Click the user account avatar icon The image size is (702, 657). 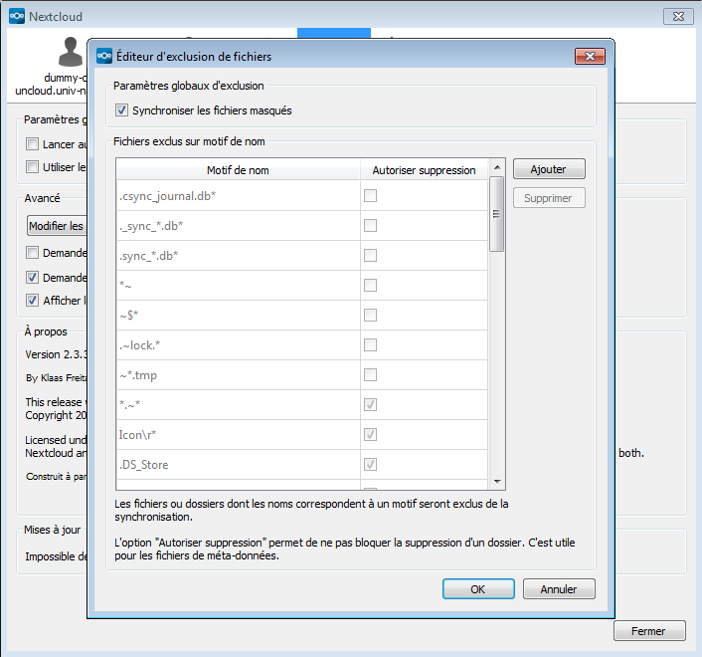coord(70,52)
